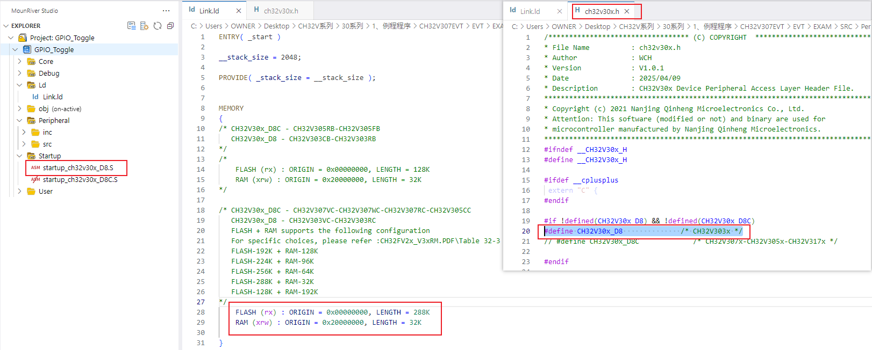Expand the src folder chevron
Image resolution: width=872 pixels, height=350 pixels.
pos(24,144)
